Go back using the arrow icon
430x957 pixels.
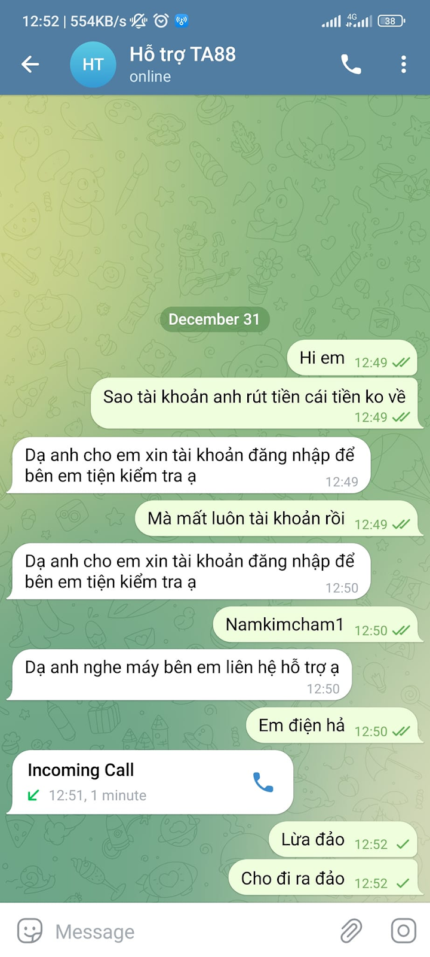click(30, 64)
